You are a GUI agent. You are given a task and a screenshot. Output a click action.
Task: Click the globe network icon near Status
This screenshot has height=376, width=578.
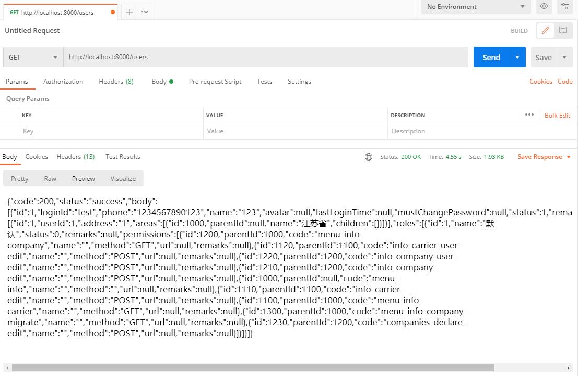(369, 157)
